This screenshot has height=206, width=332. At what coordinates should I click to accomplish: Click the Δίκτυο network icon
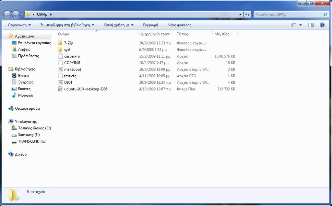coord(11,154)
